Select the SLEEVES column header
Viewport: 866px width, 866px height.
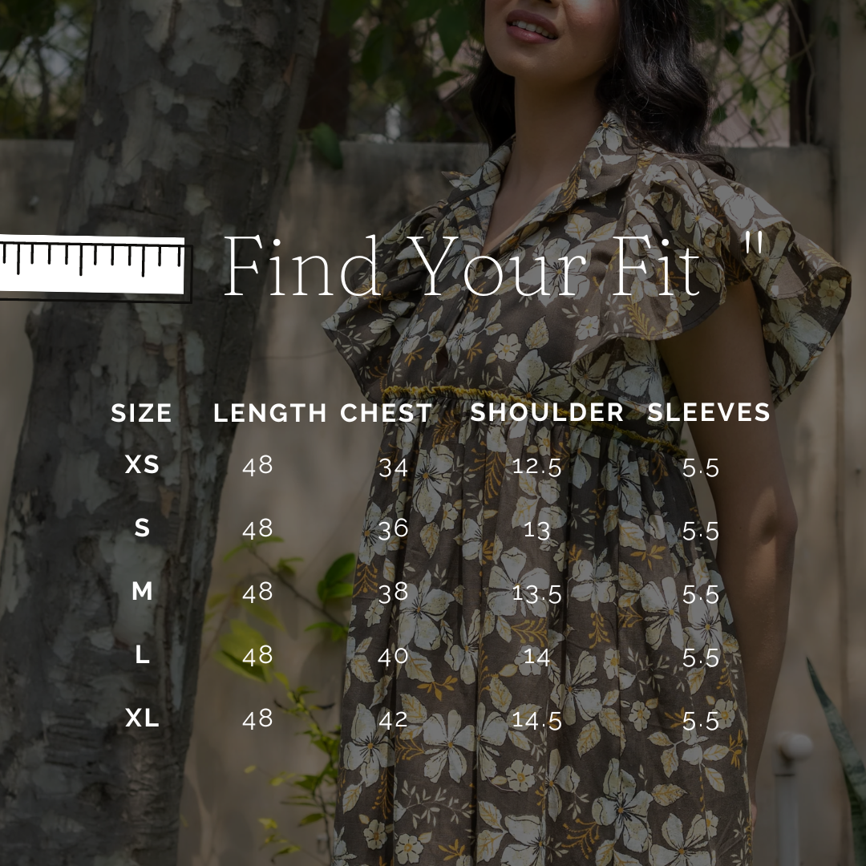click(x=709, y=413)
